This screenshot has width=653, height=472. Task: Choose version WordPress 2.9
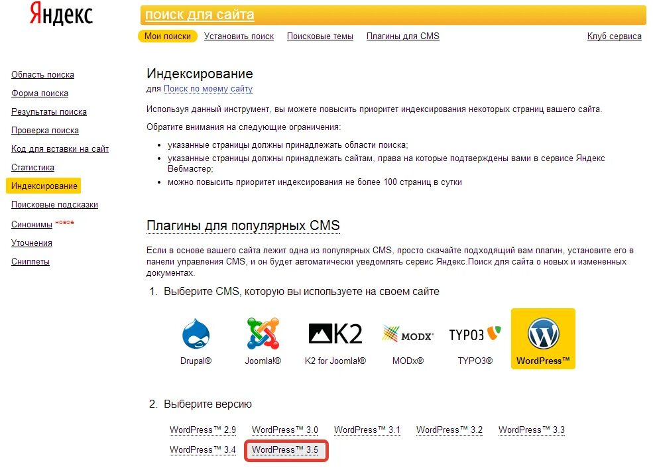point(203,430)
